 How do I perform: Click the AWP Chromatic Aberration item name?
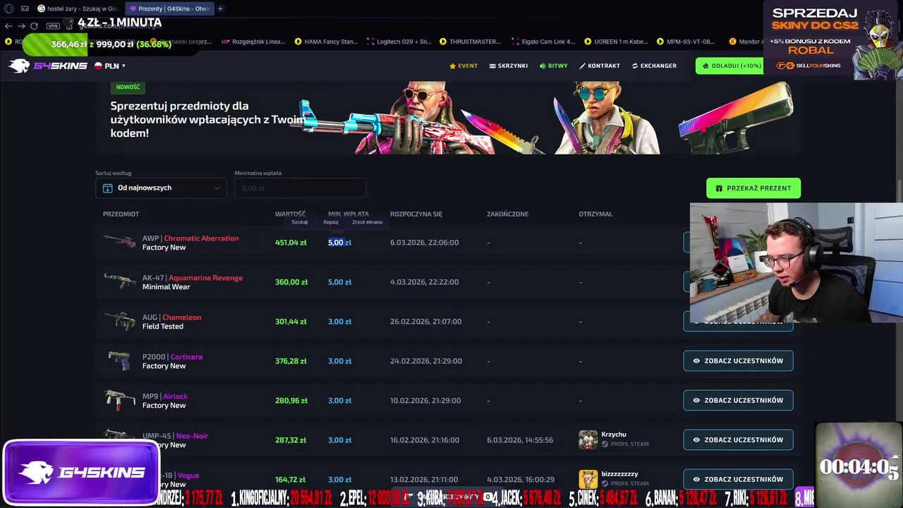click(x=190, y=238)
